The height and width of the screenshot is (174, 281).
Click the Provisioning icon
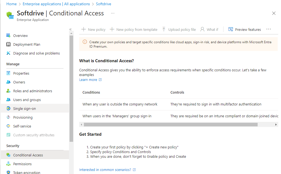click(8, 117)
